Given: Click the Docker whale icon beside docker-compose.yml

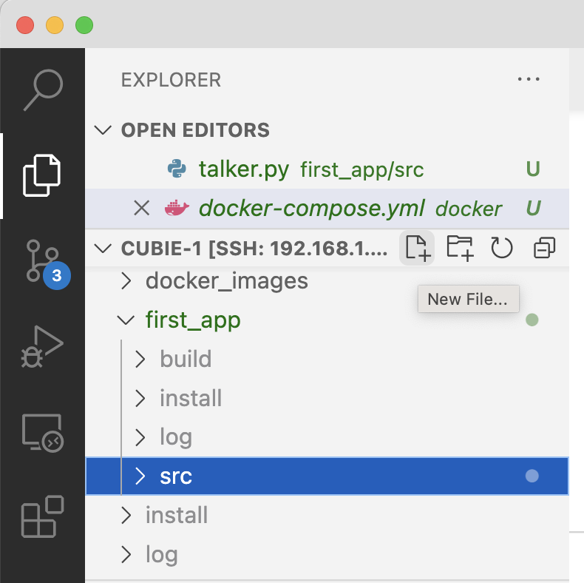Looking at the screenshot, I should (177, 208).
